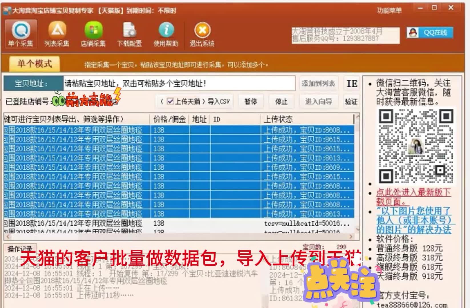Click 验证 to verify
Viewport: 470px width, 308px height.
tap(351, 102)
